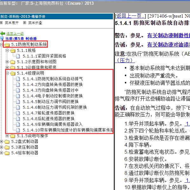Click page icon for 5.1.4.8后轮速传感器的更换

[18, 119]
